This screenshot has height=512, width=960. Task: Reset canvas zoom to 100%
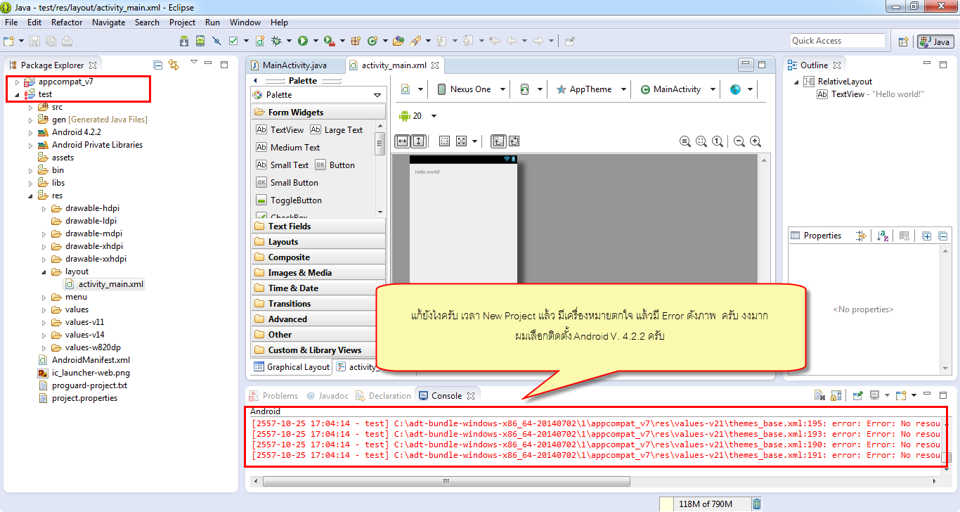tap(718, 141)
